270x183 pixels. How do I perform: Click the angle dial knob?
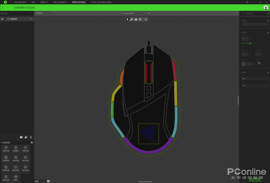243,64
